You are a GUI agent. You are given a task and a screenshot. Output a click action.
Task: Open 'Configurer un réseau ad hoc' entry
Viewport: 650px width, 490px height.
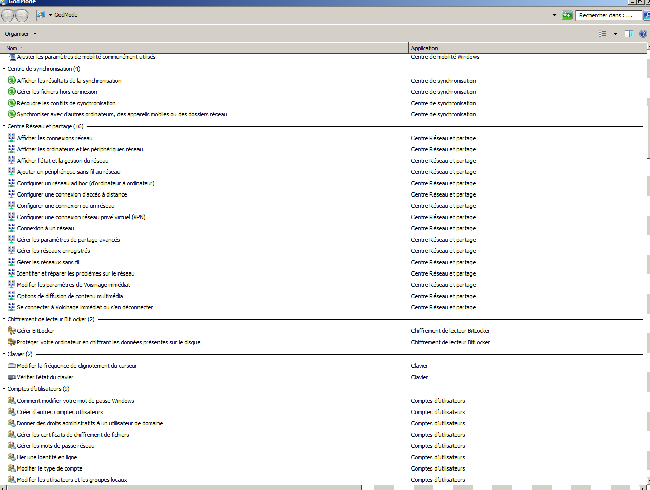click(x=86, y=183)
